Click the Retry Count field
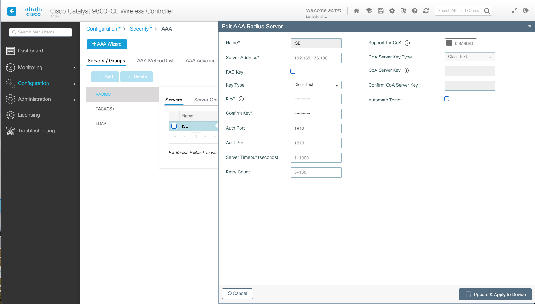This screenshot has width=535, height=304. [316, 173]
